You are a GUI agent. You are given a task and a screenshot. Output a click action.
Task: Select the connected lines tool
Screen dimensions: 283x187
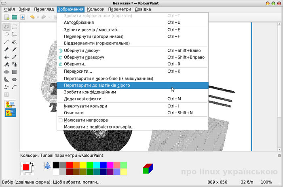point(6,87)
